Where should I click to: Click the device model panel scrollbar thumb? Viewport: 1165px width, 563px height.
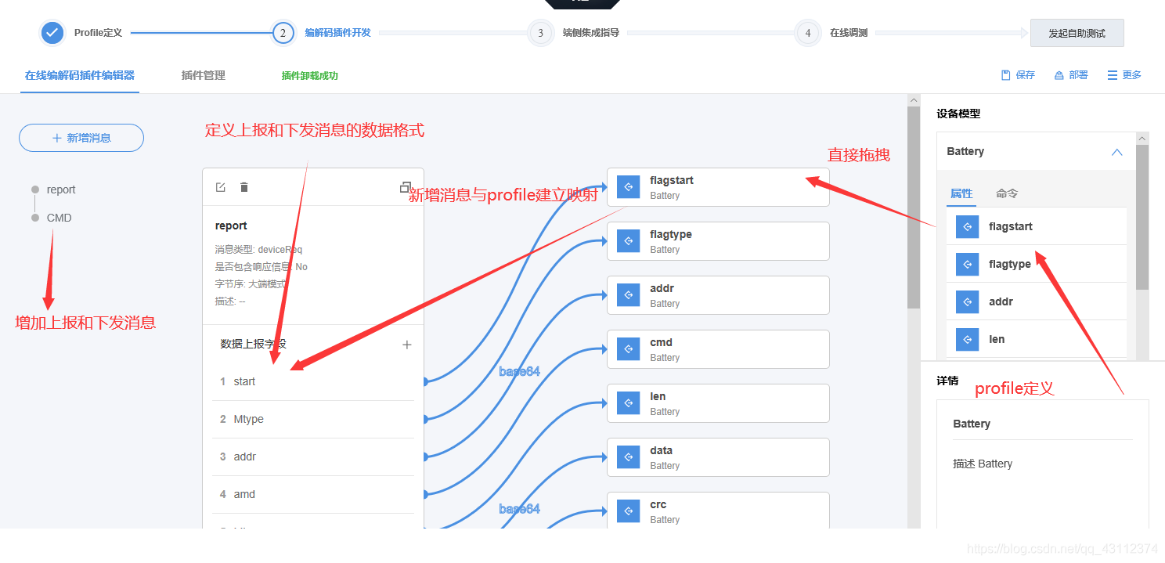(x=1142, y=217)
